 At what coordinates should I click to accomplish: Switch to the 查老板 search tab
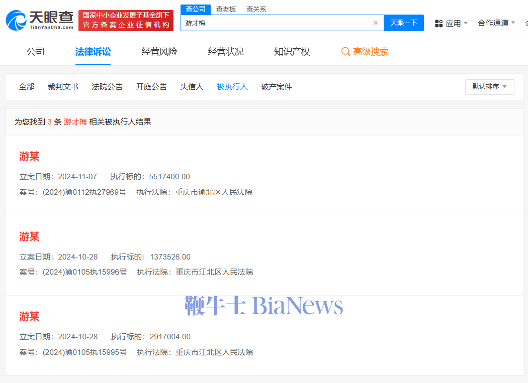click(x=226, y=9)
